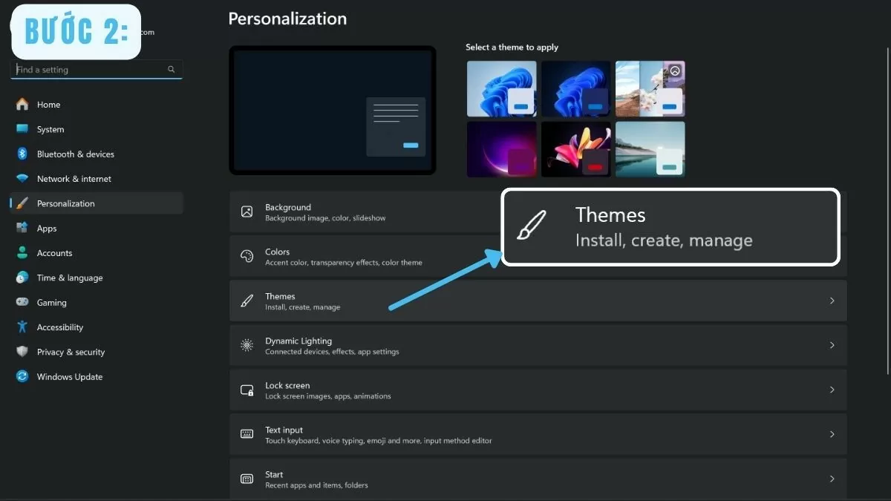Click the Dynamic Lighting icon
This screenshot has height=501, width=891.
[247, 345]
